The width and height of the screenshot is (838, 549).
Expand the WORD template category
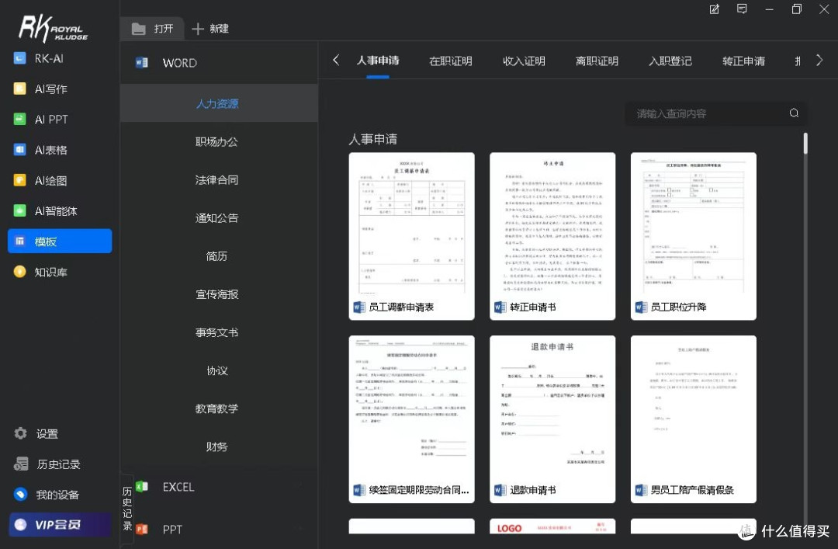click(219, 63)
